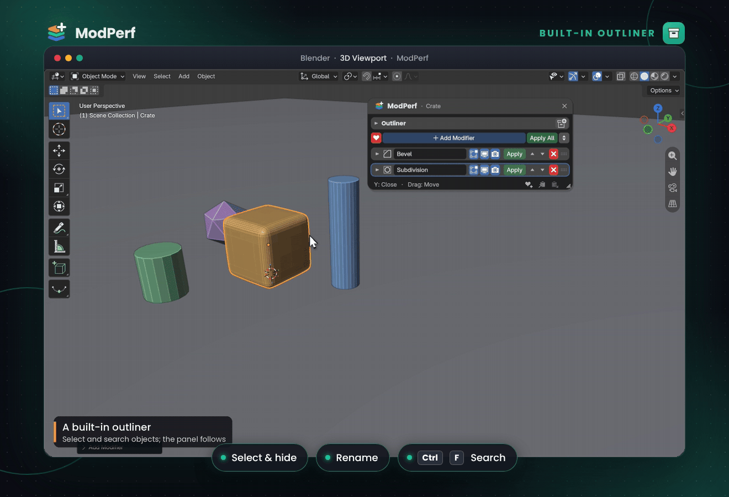This screenshot has height=497, width=729.
Task: Apply the Bevel modifier
Action: pyautogui.click(x=514, y=154)
